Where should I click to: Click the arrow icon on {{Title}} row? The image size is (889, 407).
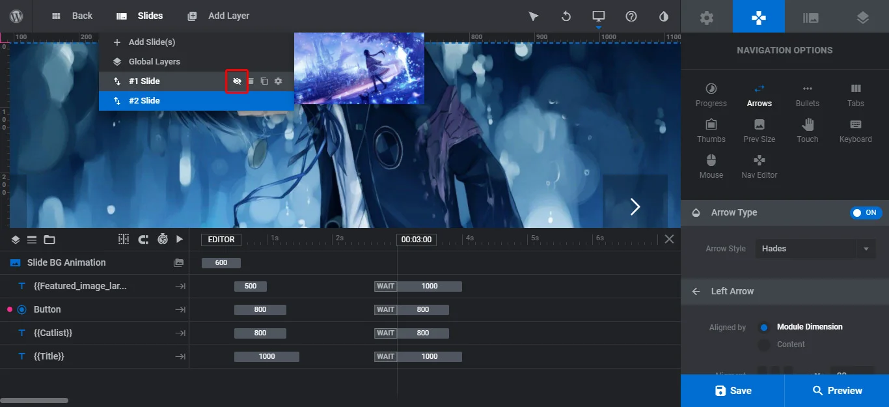point(180,357)
